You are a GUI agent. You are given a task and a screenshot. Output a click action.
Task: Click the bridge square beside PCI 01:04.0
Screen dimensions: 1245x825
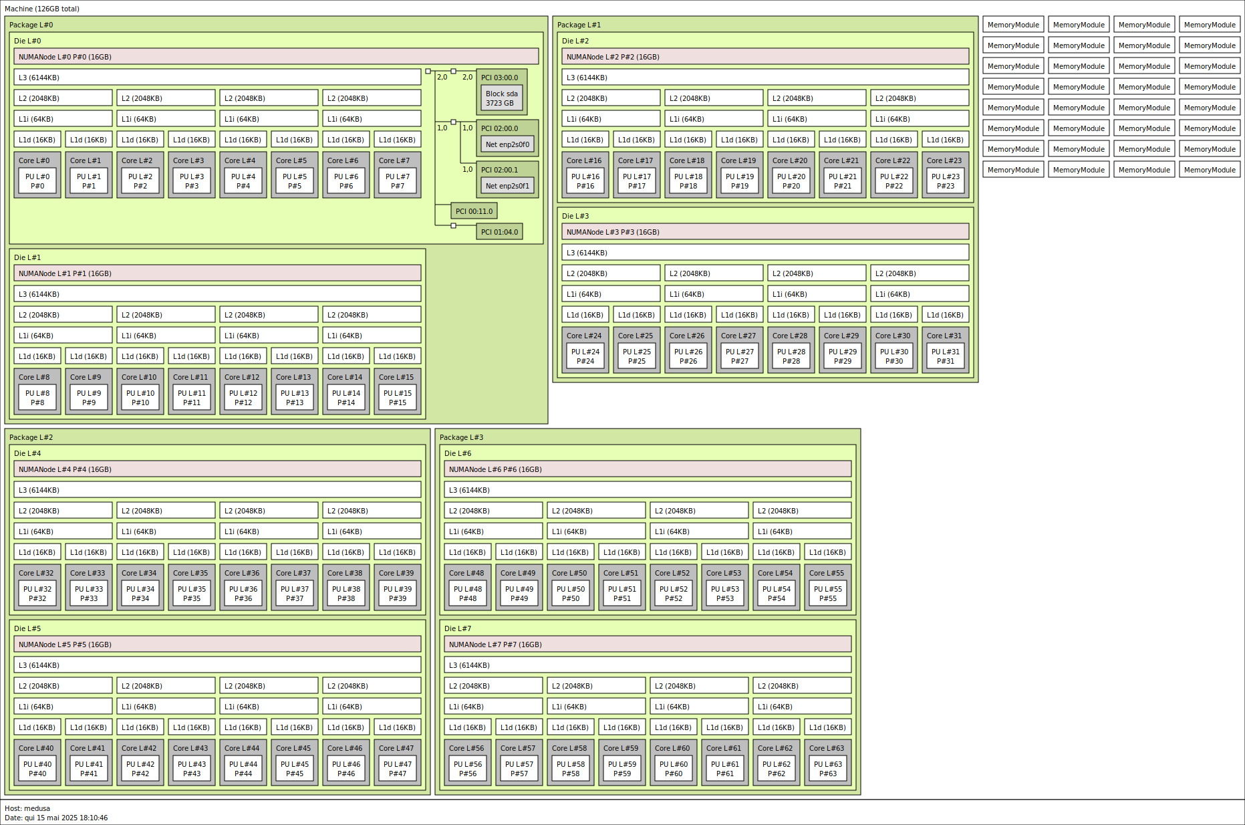click(453, 225)
